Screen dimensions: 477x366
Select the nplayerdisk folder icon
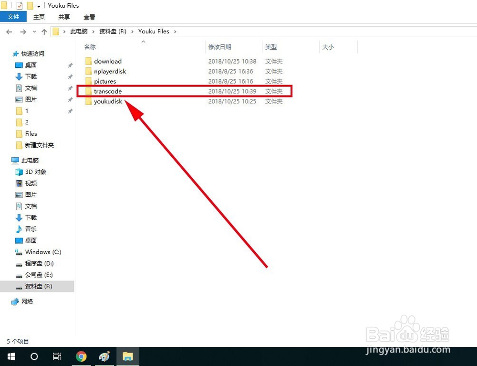click(89, 71)
